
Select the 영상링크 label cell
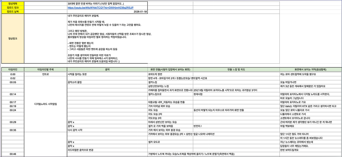[13, 39]
